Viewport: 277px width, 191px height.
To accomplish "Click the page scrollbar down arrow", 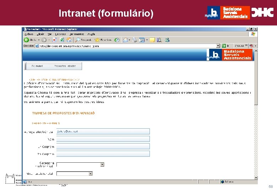I will 256,178.
